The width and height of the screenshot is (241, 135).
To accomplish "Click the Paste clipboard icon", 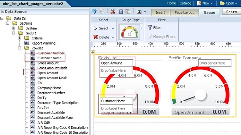I will 128,12.
